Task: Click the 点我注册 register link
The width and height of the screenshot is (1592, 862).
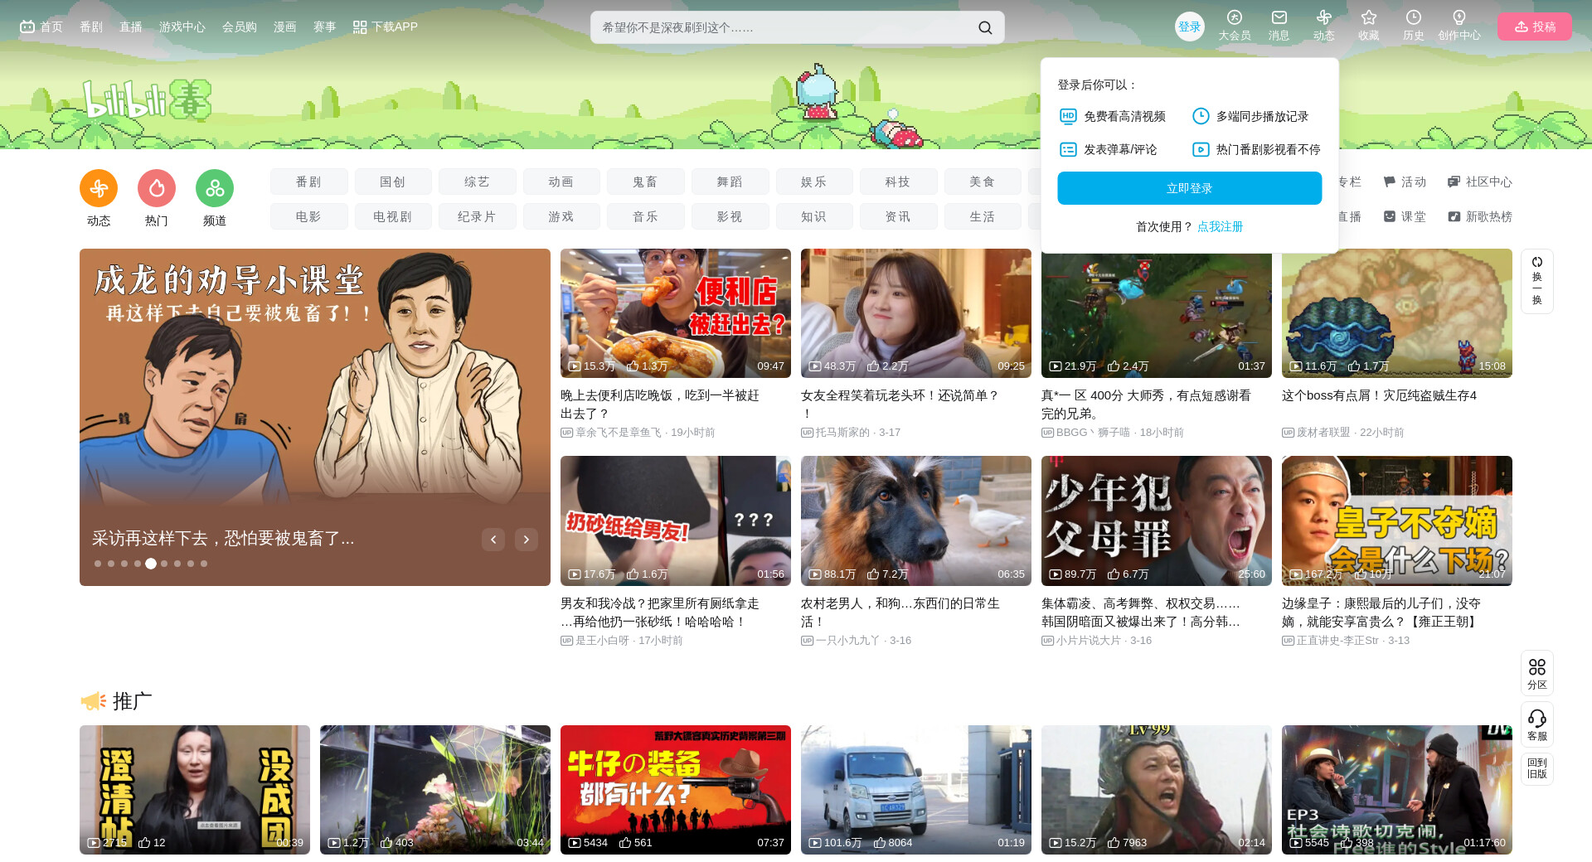Action: 1220,226
